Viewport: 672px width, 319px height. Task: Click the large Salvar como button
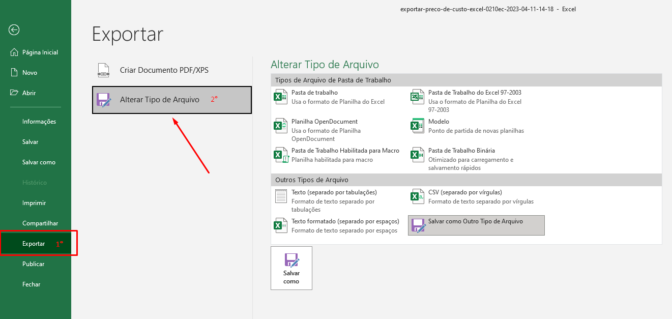tap(291, 268)
